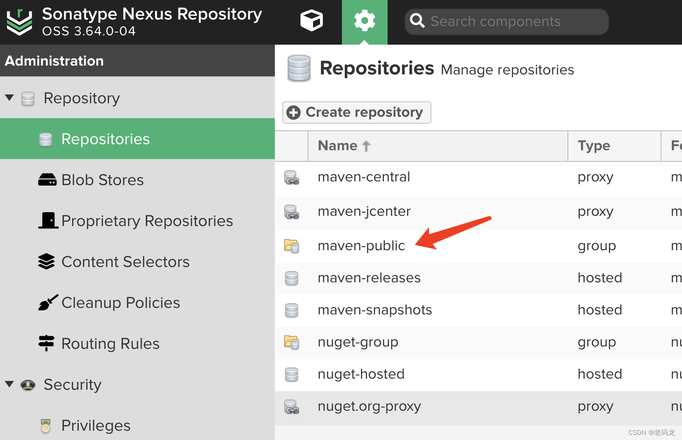Click the maven-snapshots hosted icon
Screen dimensions: 682x440
coord(292,311)
